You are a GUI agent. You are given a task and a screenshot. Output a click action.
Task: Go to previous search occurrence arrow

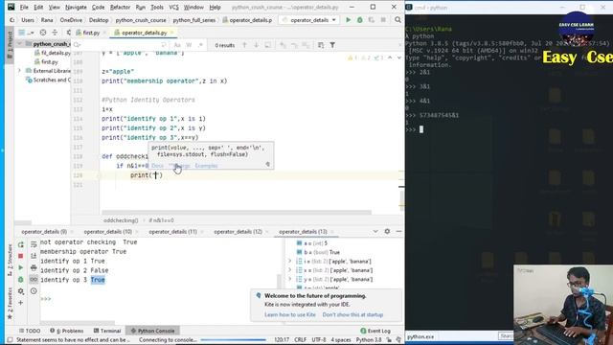(x=244, y=45)
